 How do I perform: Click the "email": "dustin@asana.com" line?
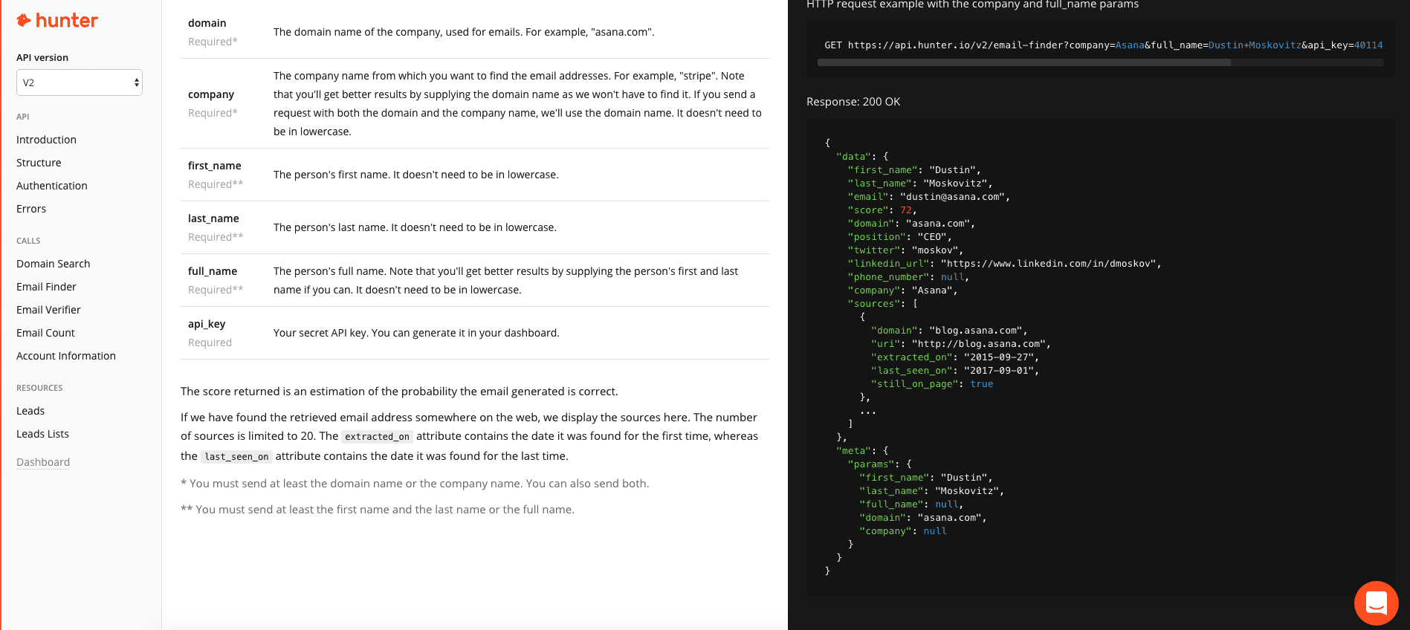click(929, 197)
